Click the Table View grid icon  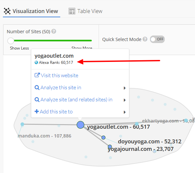click(x=72, y=11)
